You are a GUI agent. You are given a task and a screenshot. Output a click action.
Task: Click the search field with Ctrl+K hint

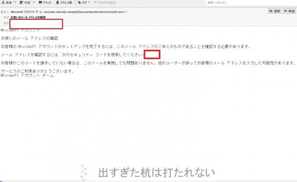[x=251, y=2]
